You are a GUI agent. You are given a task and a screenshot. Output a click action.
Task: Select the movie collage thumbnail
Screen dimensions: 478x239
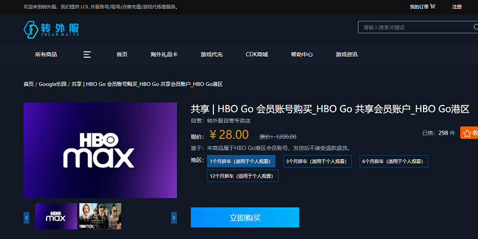(x=100, y=216)
